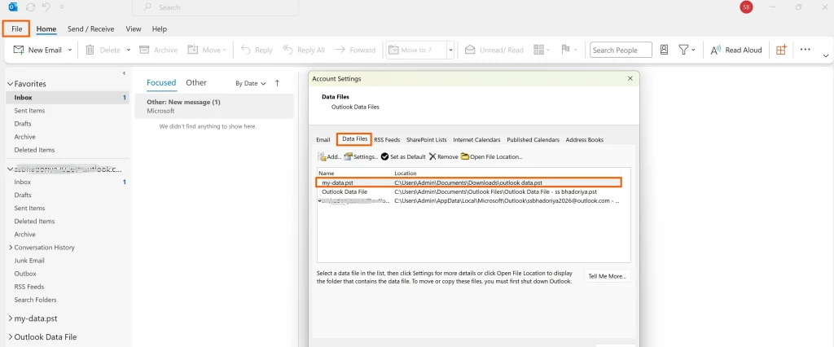Click Add data file button

click(x=330, y=156)
